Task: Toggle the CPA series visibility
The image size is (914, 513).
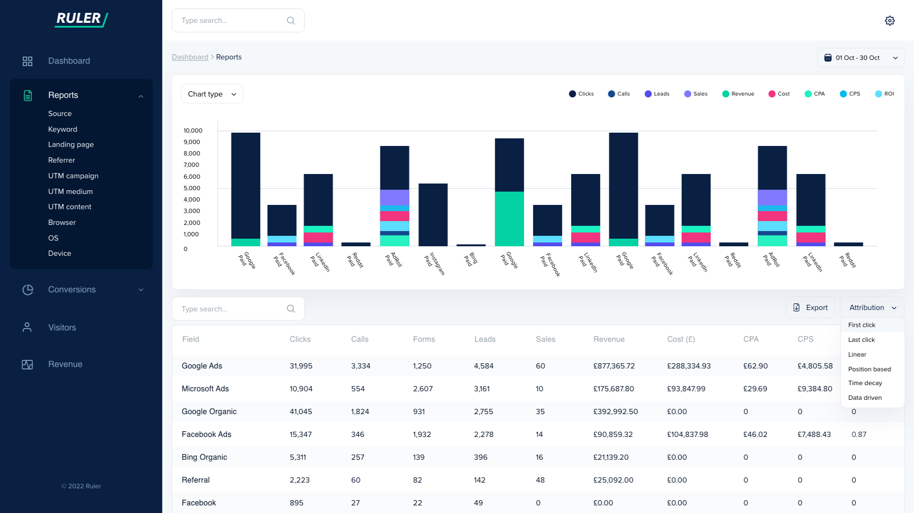Action: coord(808,94)
